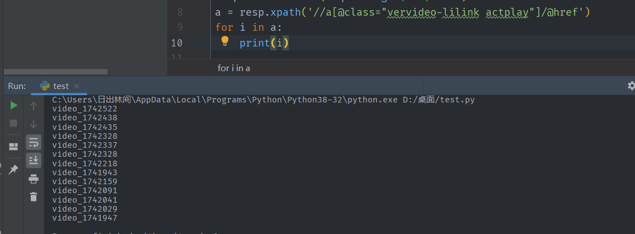Click the Up the Stack Trace arrow

(x=34, y=105)
